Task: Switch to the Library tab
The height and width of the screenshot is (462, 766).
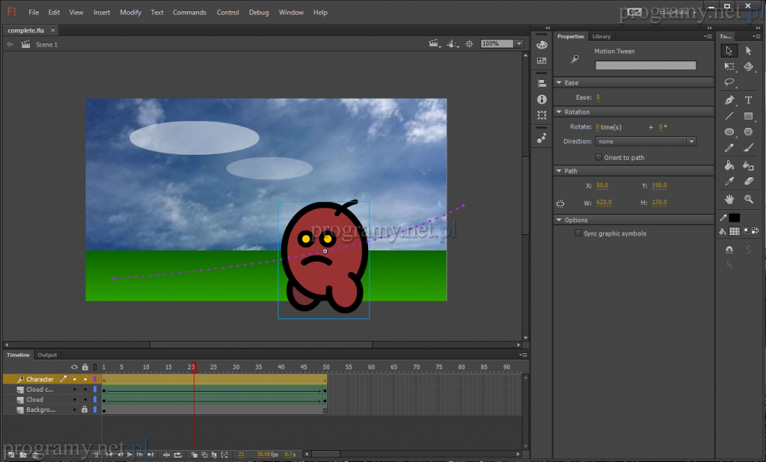Action: tap(601, 37)
